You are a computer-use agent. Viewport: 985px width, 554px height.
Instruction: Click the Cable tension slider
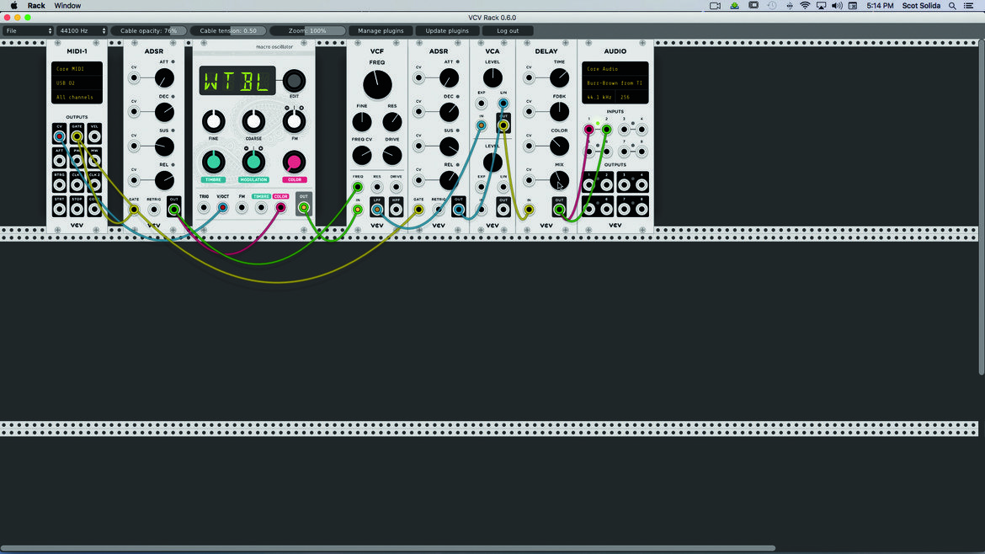[x=228, y=31]
